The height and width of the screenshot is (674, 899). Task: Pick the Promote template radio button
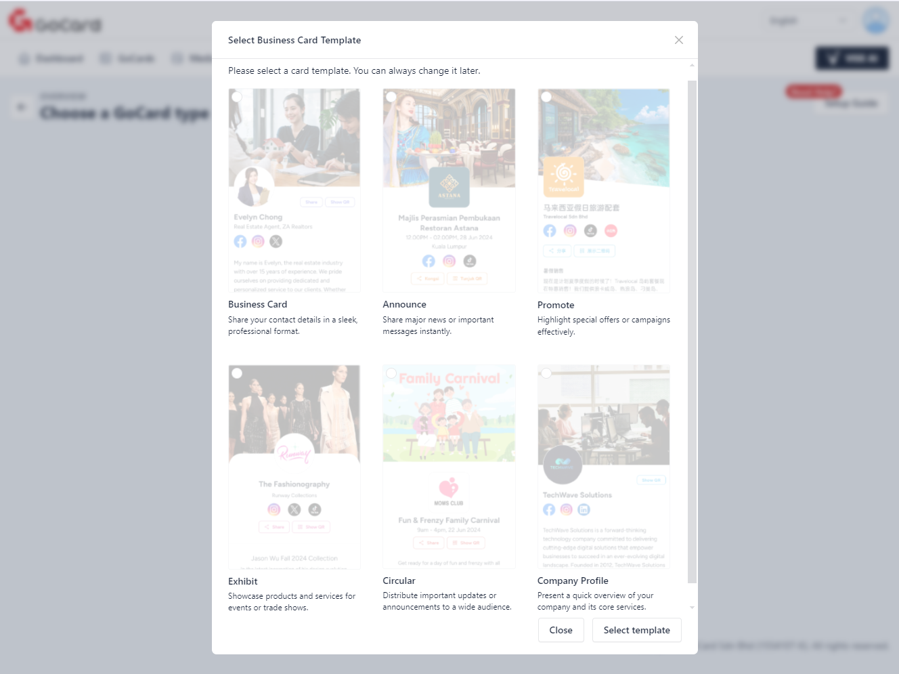click(x=546, y=97)
